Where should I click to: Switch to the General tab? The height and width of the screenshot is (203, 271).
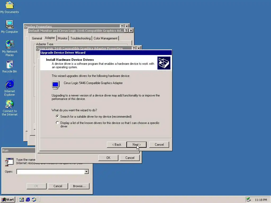[37, 38]
